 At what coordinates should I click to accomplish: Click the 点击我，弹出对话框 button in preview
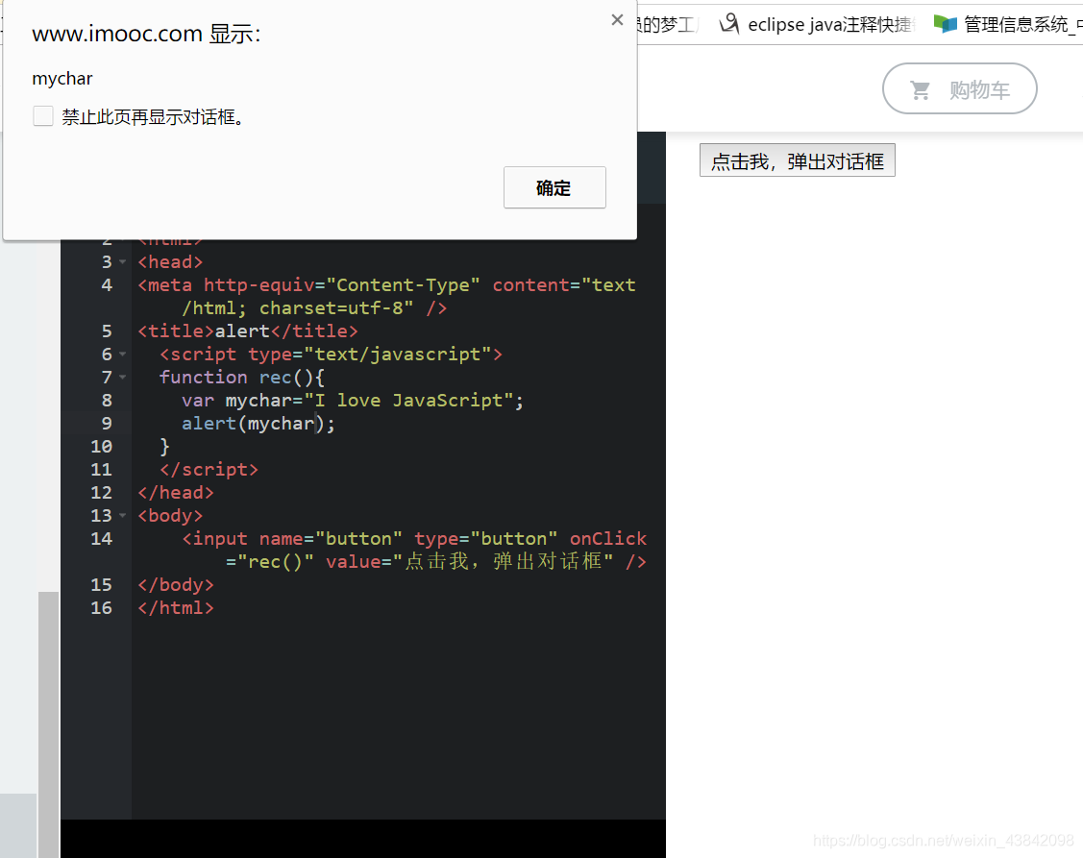[x=797, y=160]
